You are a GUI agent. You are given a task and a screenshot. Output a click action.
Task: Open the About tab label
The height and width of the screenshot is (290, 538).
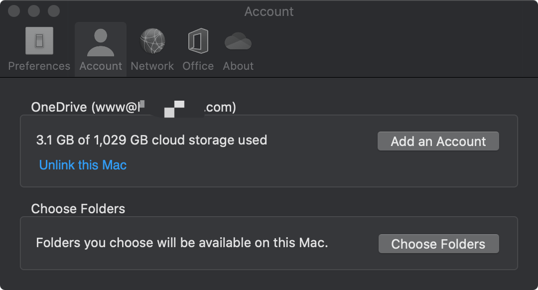238,66
